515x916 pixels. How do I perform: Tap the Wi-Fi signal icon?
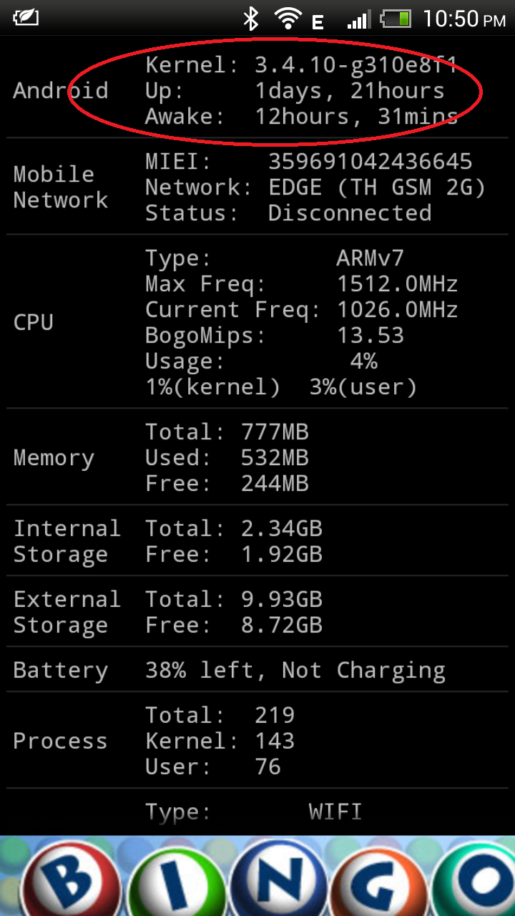(288, 19)
